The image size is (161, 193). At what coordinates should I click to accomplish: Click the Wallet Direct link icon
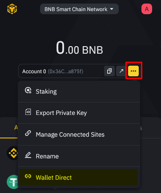click(28, 176)
